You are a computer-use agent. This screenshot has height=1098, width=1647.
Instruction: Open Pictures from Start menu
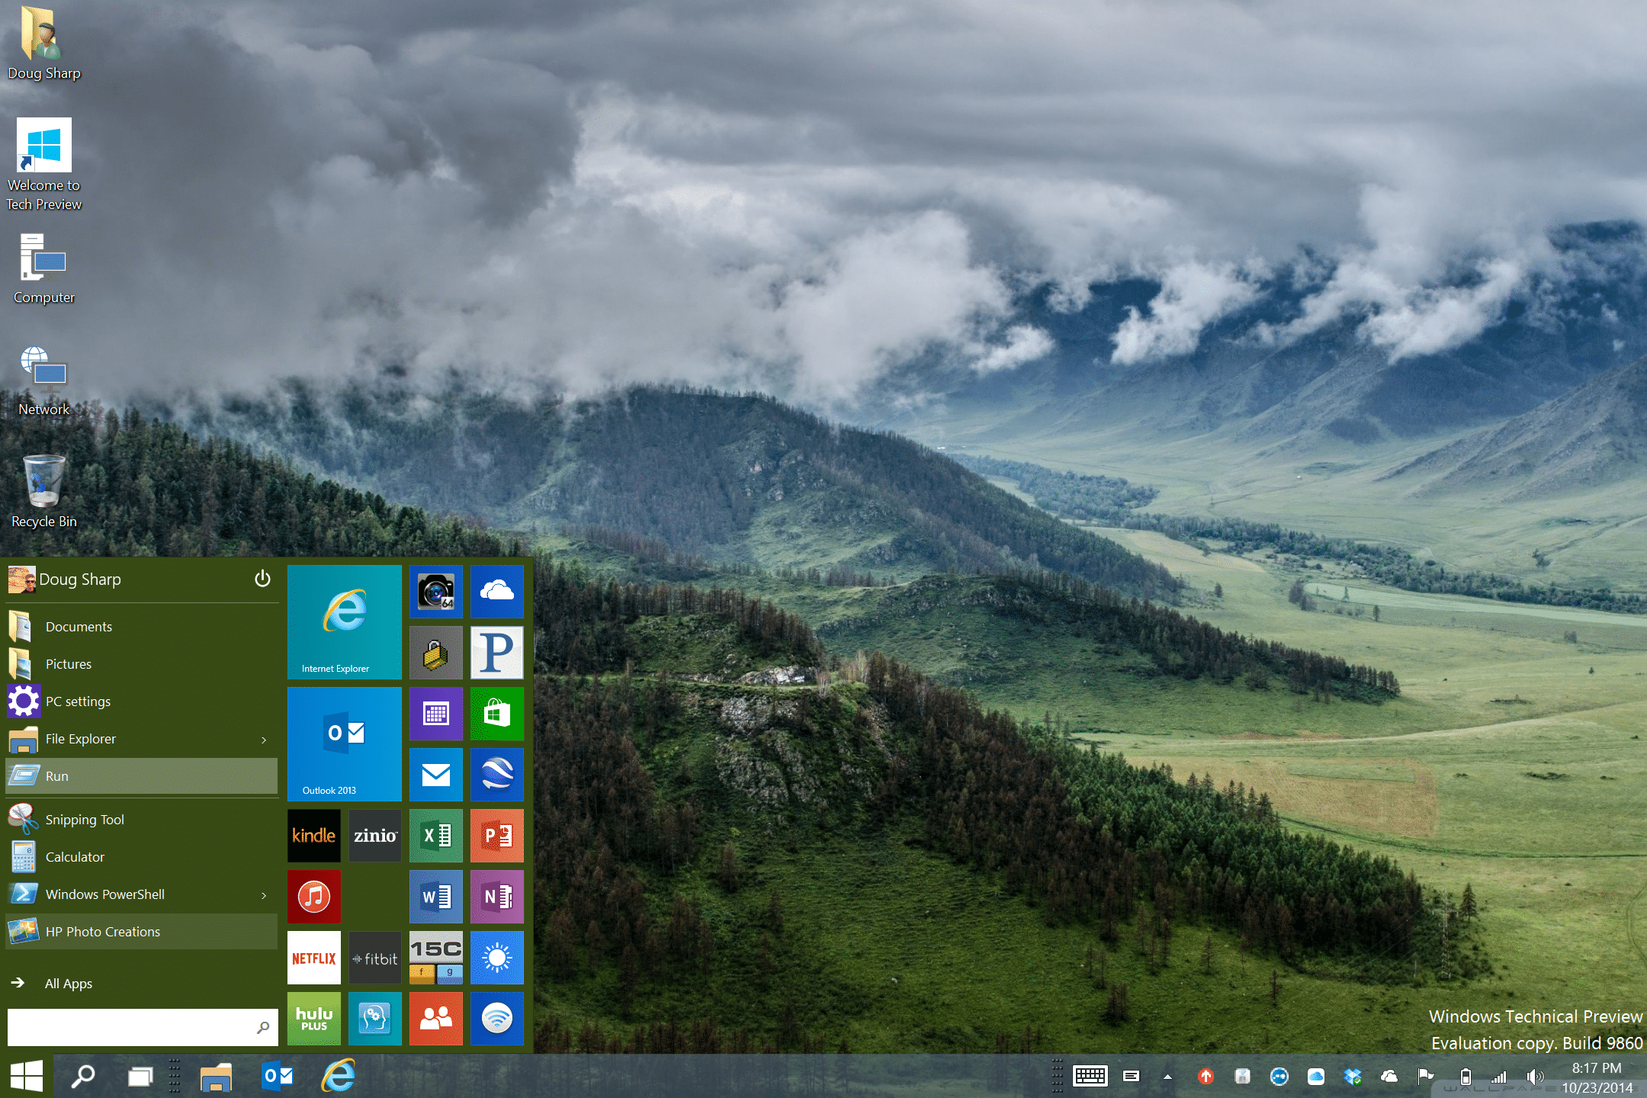(x=142, y=664)
